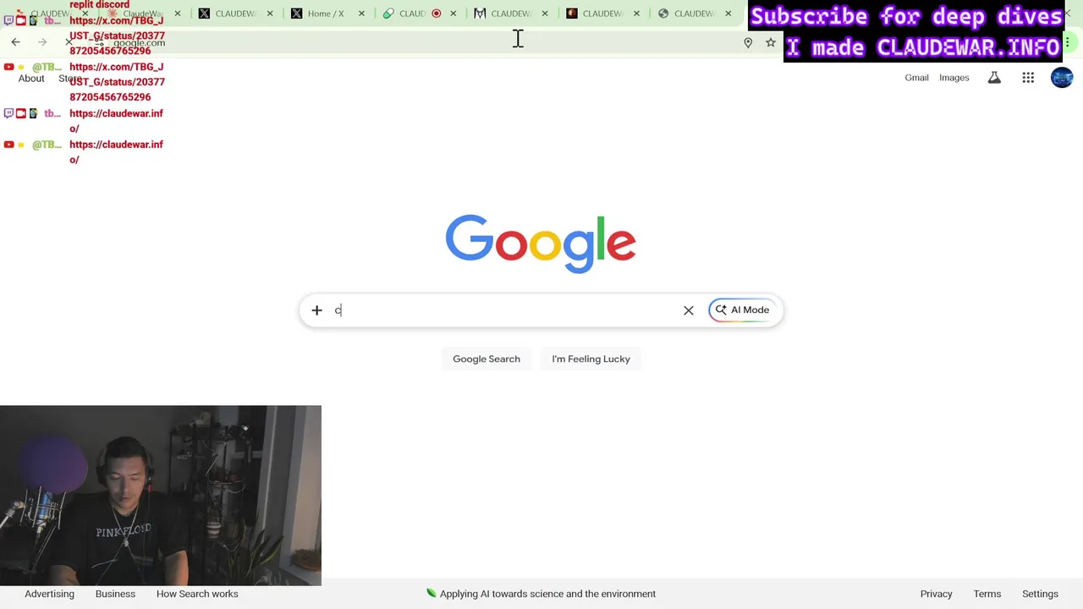Switch to the recording CLAUD tab with pill icon
This screenshot has width=1083, height=609.
click(412, 14)
